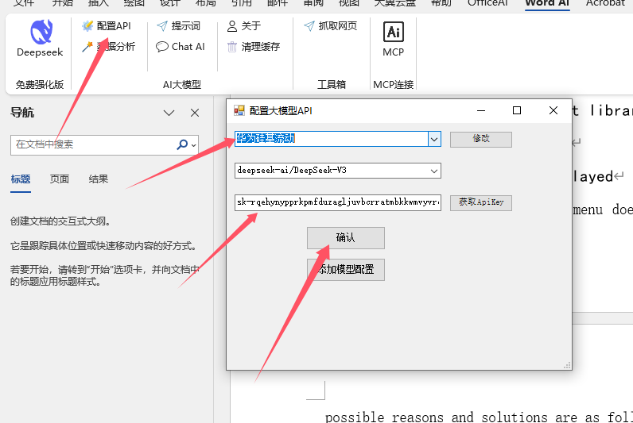
Task: Open the provider dropdown showing 华为硅基流动
Action: pos(434,140)
